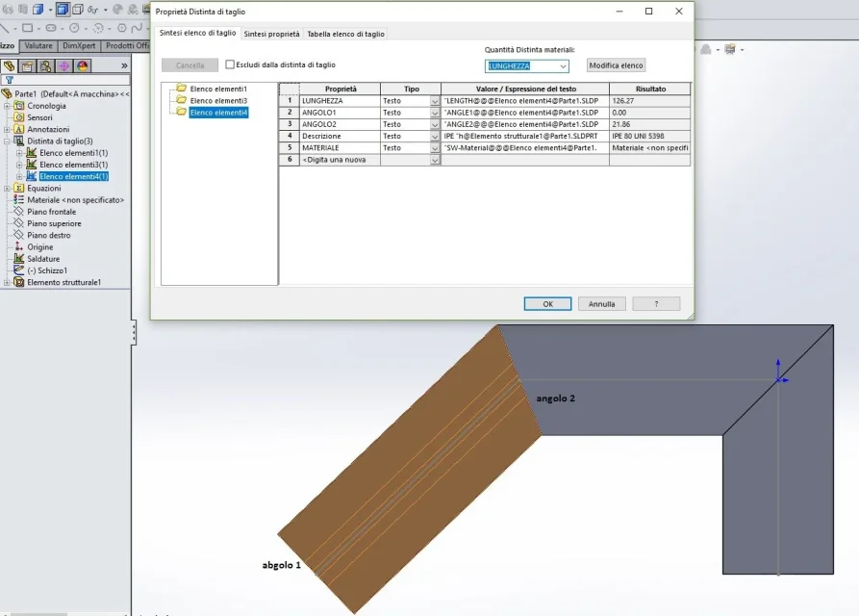Switch to Sintesi proprietà tab
The height and width of the screenshot is (616, 859).
pos(271,34)
